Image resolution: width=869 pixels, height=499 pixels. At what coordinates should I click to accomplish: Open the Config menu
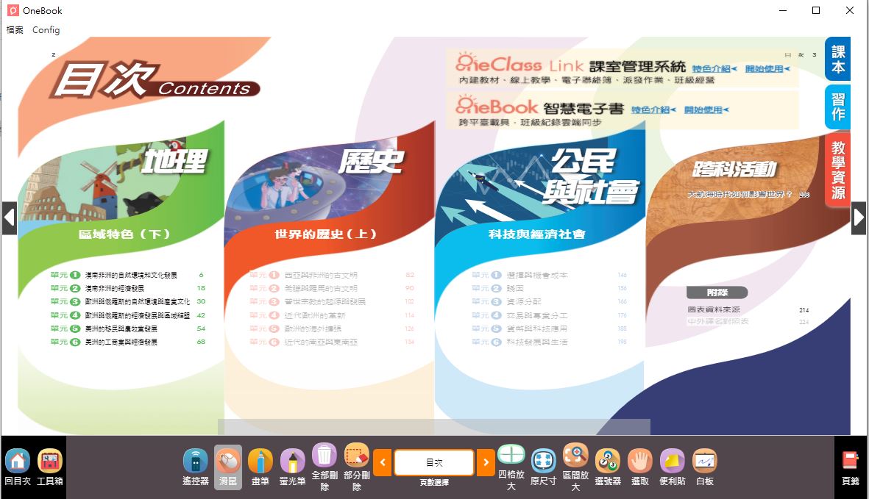pos(46,30)
